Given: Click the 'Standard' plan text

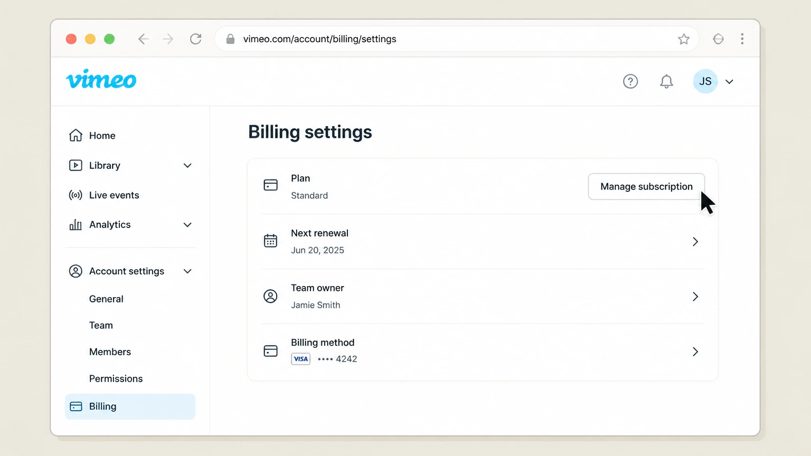Looking at the screenshot, I should tap(309, 196).
